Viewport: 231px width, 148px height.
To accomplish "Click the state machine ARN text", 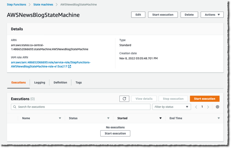I will coord(50,47).
